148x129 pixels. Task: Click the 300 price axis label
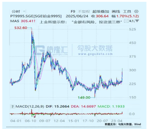tap(133, 70)
